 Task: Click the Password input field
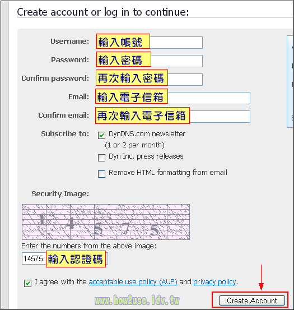[x=150, y=61]
